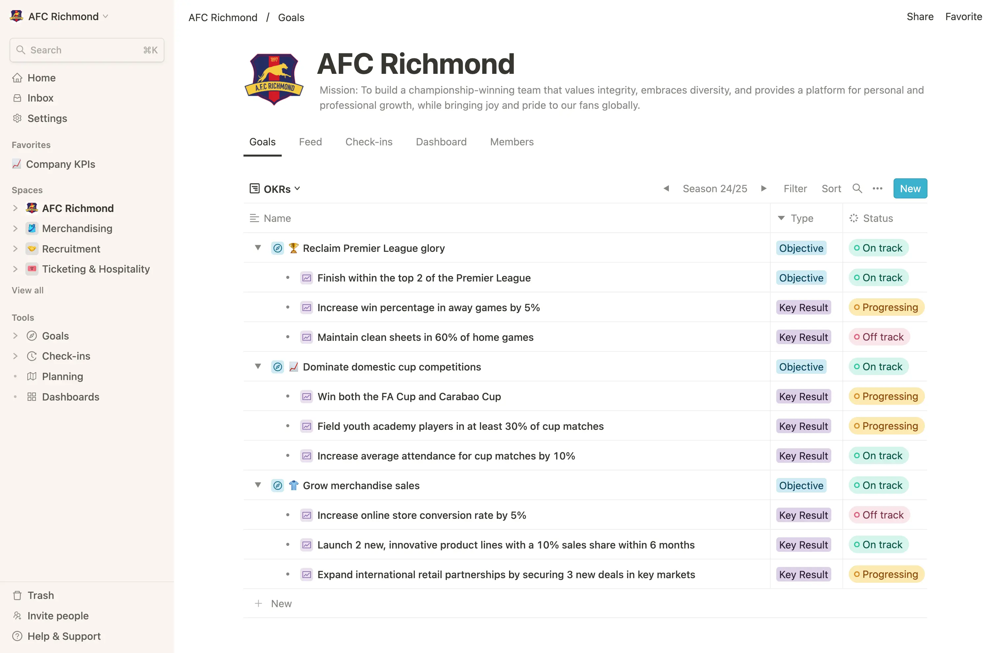Click the New goal button

pyautogui.click(x=910, y=188)
